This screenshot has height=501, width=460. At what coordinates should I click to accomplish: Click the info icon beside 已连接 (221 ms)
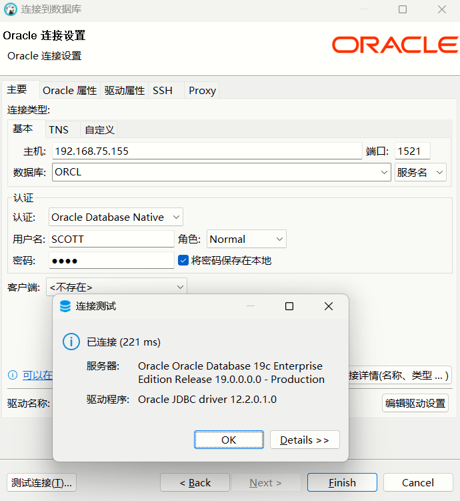click(x=71, y=342)
